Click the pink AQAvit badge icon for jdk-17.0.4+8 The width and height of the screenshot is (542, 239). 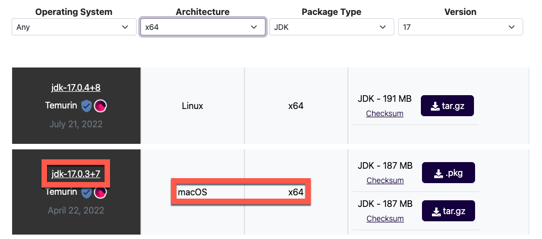100,106
